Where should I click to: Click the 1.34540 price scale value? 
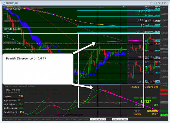coord(165,27)
